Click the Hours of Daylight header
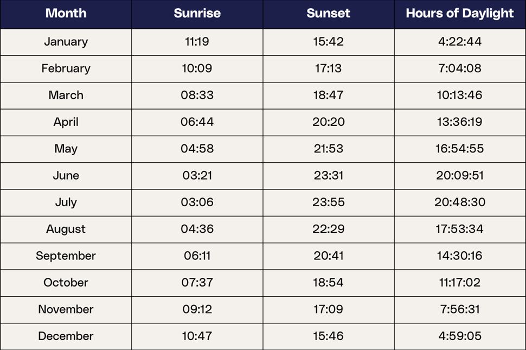Screen dimensions: 526x350 pyautogui.click(x=459, y=14)
